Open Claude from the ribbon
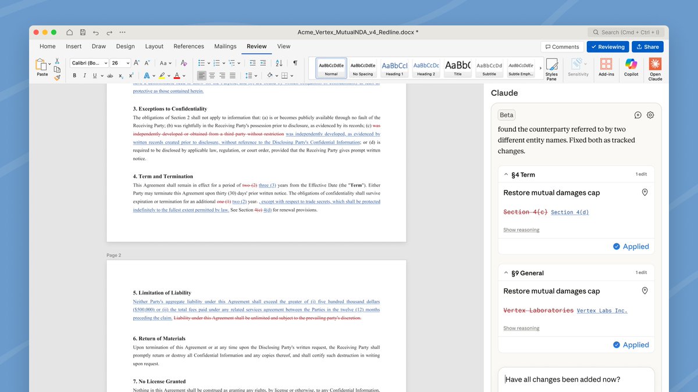This screenshot has width=698, height=392. click(655, 68)
